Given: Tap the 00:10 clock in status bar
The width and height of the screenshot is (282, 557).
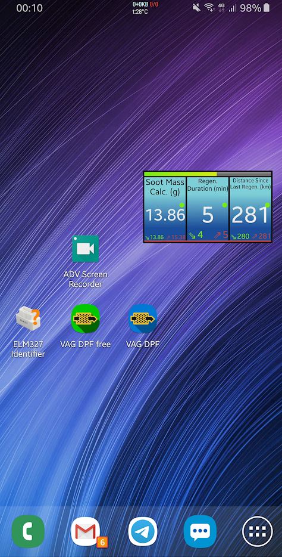Looking at the screenshot, I should tap(29, 8).
